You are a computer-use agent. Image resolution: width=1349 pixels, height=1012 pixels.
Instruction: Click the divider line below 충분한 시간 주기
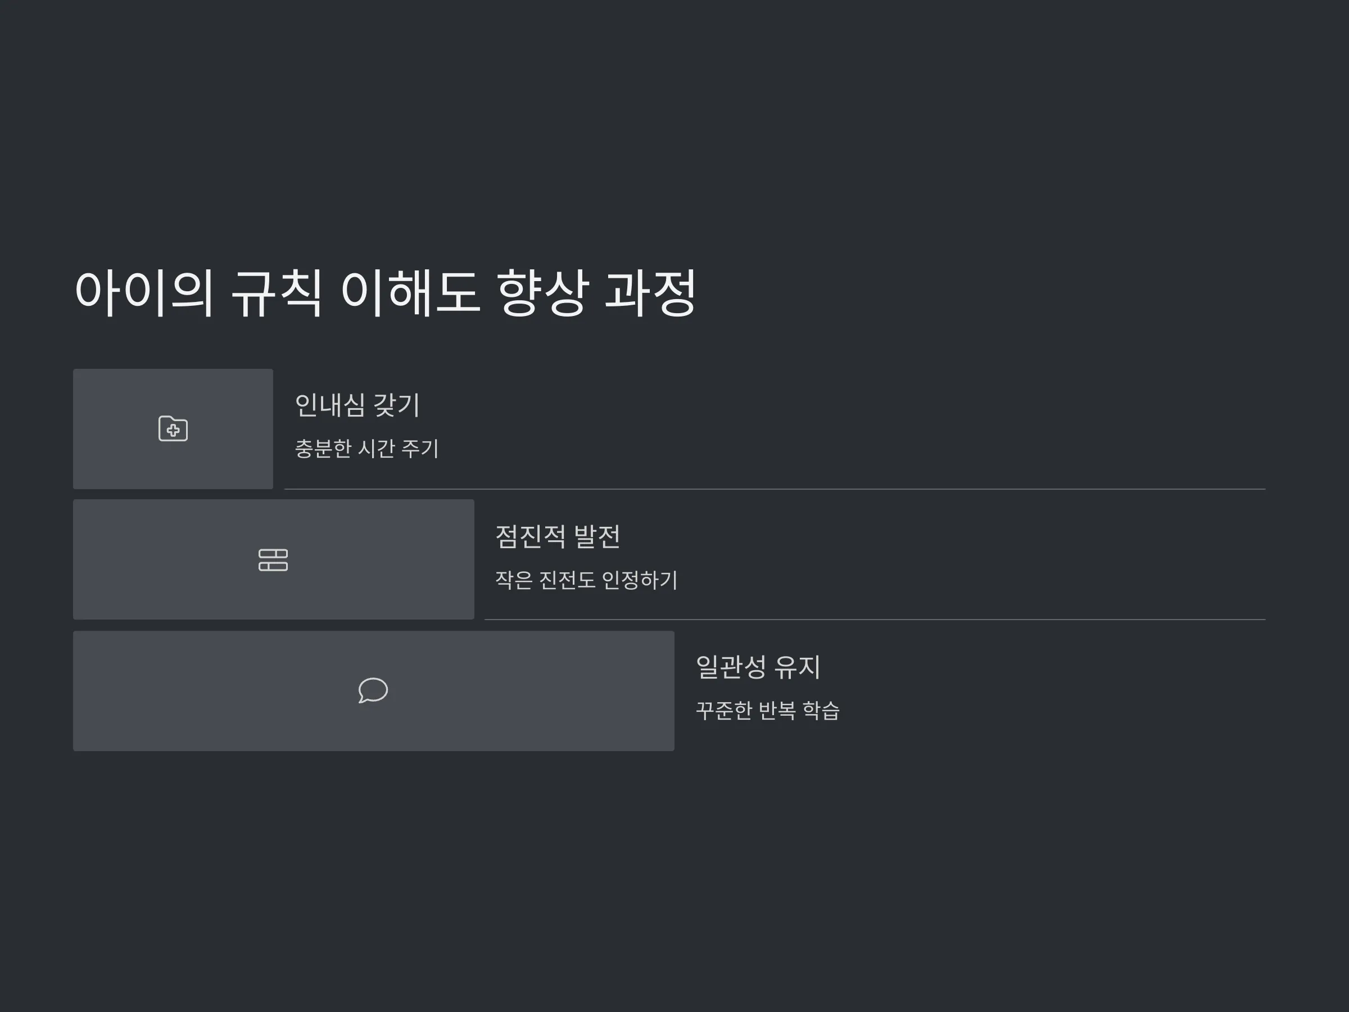tap(775, 489)
